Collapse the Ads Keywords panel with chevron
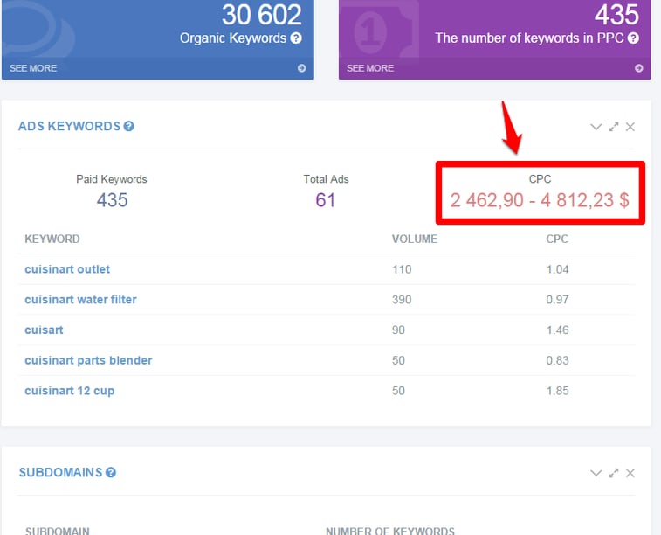 (596, 127)
